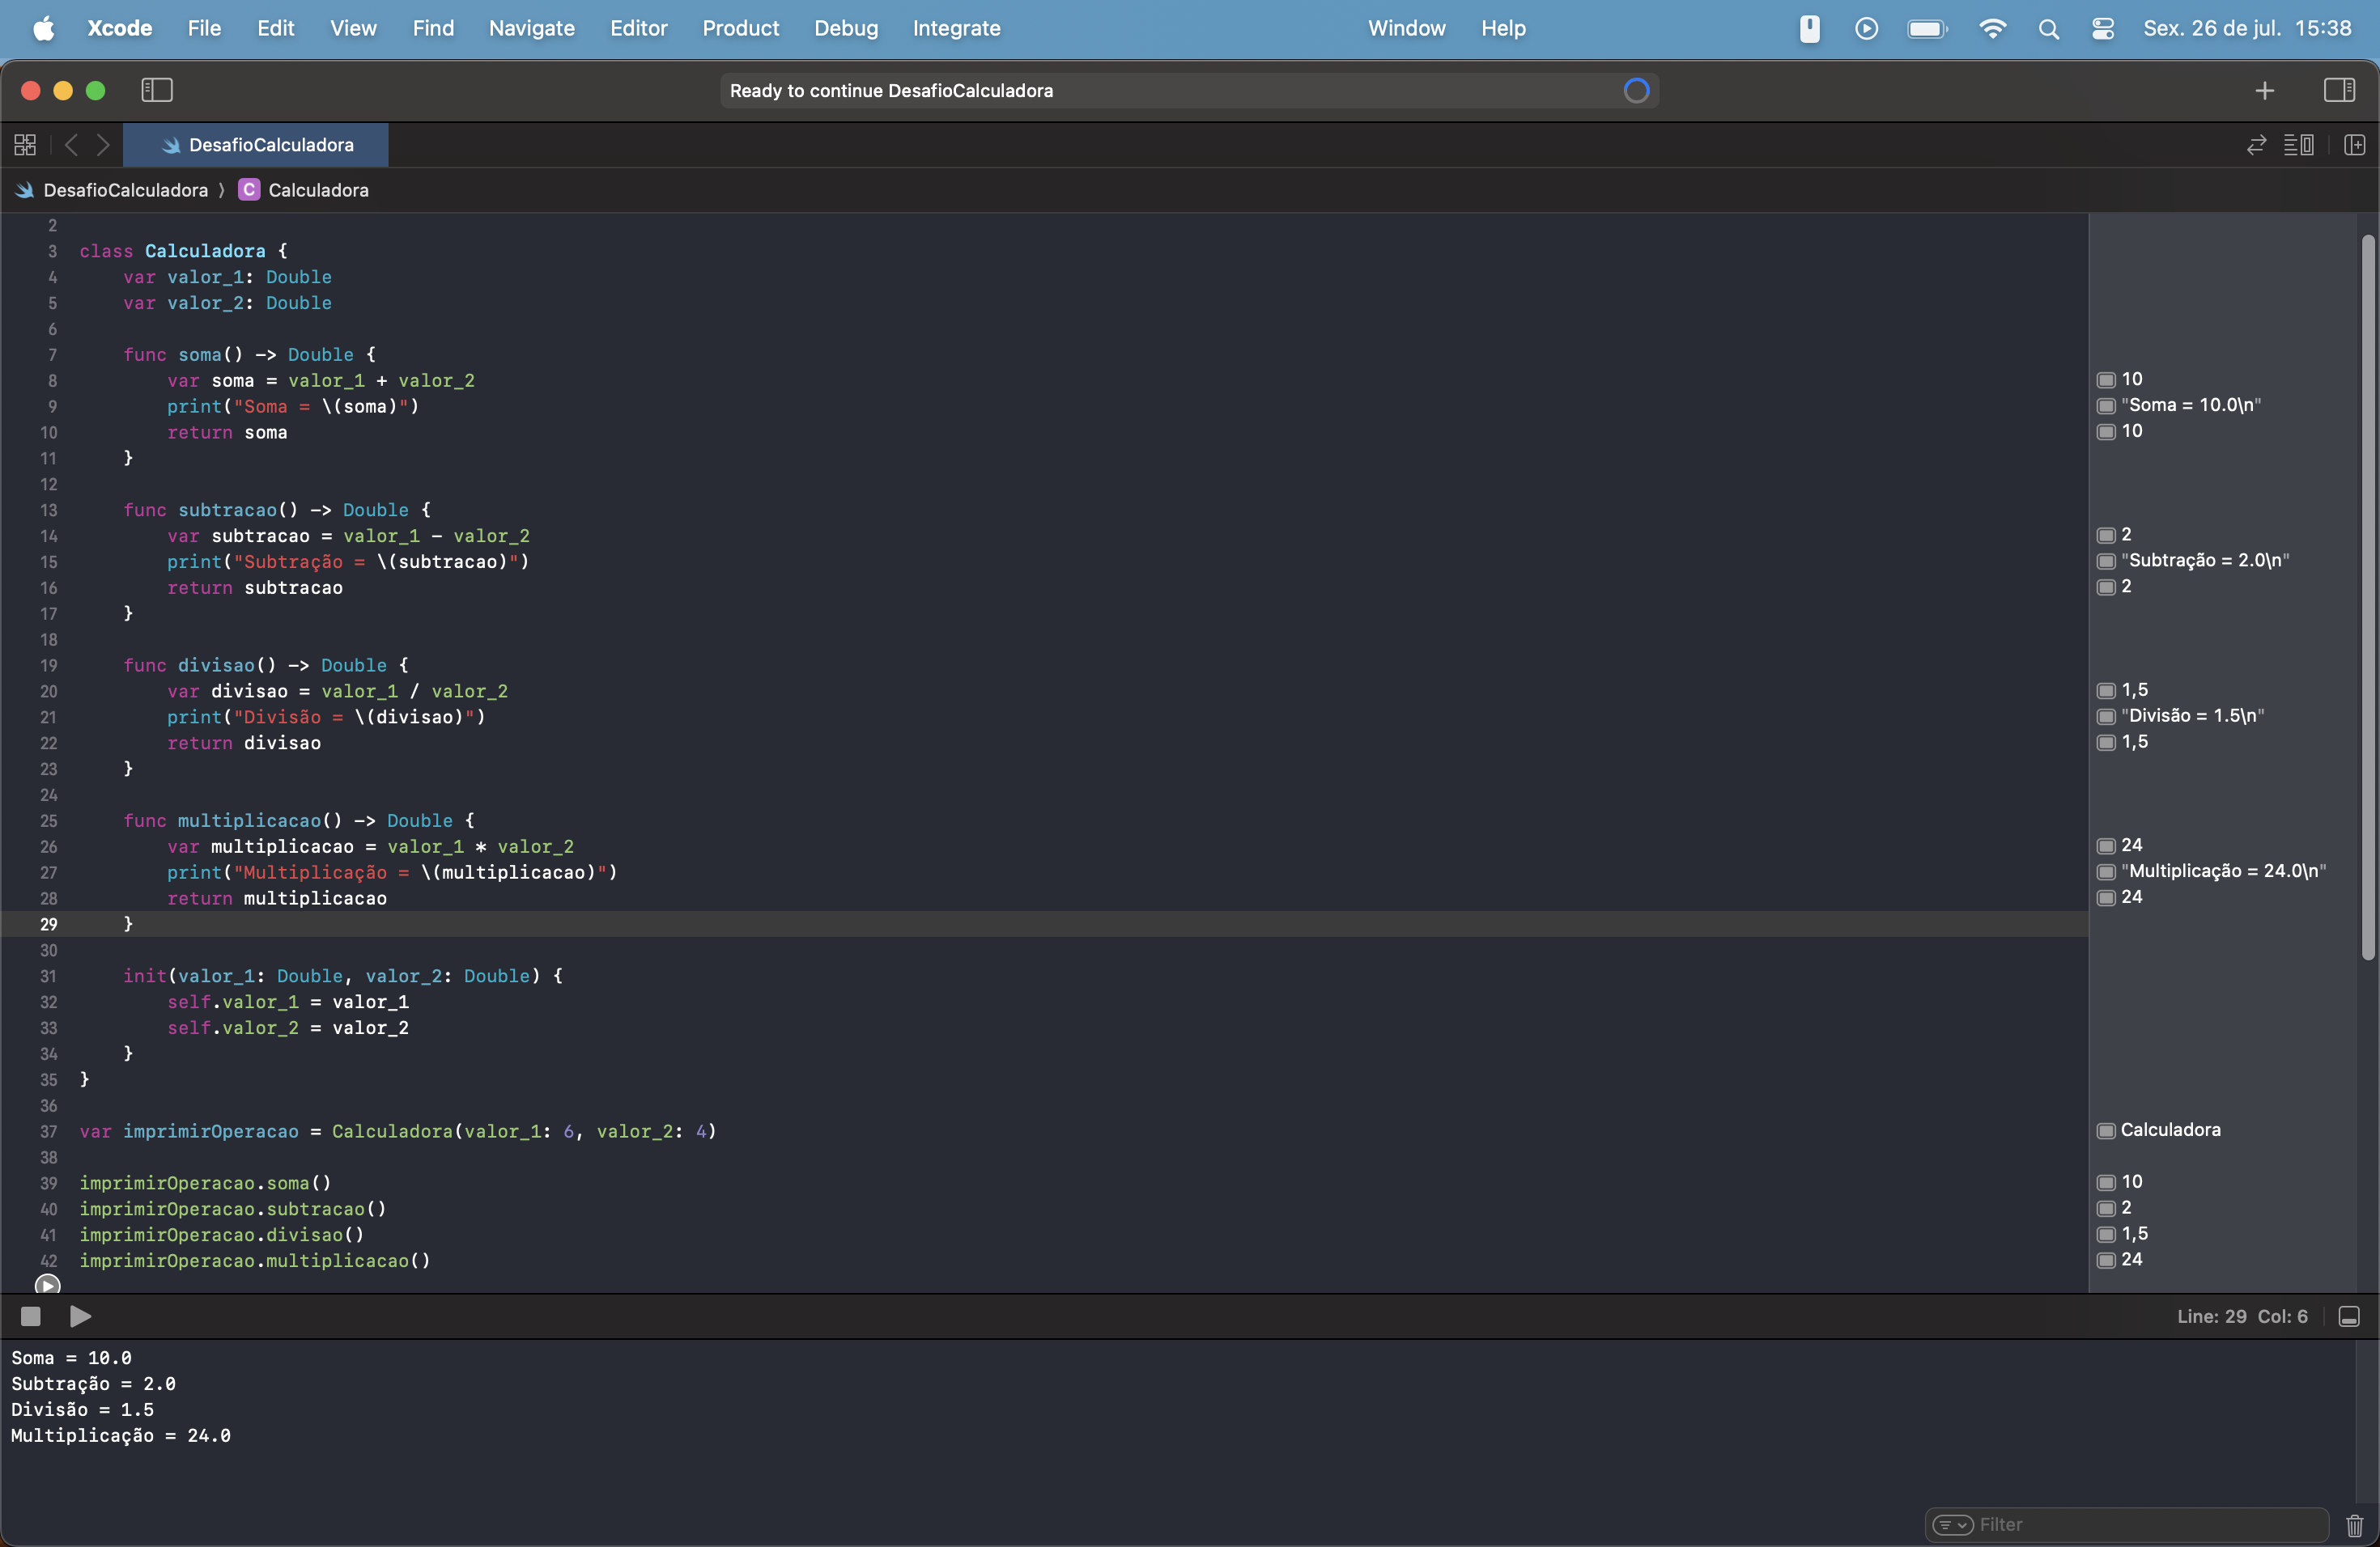This screenshot has width=2380, height=1547.
Task: Click the 'class Calculadora' declaration line
Action: (184, 251)
